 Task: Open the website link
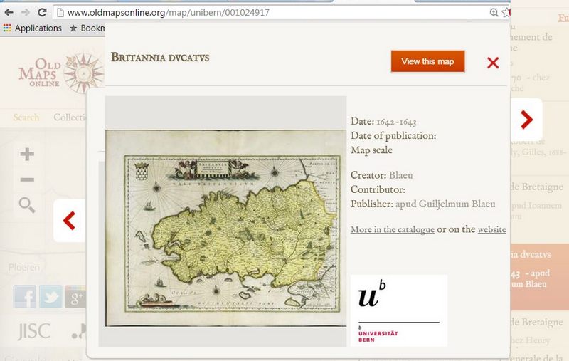point(491,229)
